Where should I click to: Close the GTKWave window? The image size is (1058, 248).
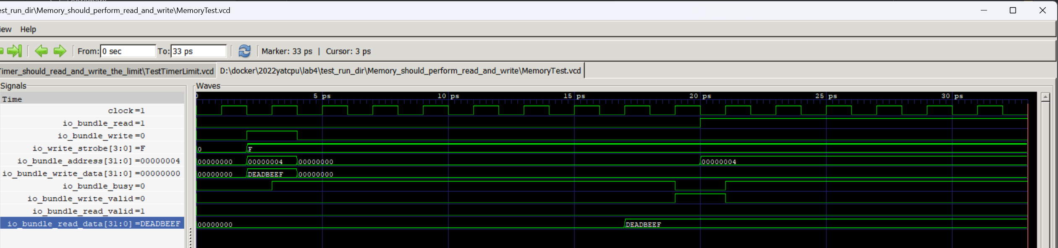pos(1042,10)
